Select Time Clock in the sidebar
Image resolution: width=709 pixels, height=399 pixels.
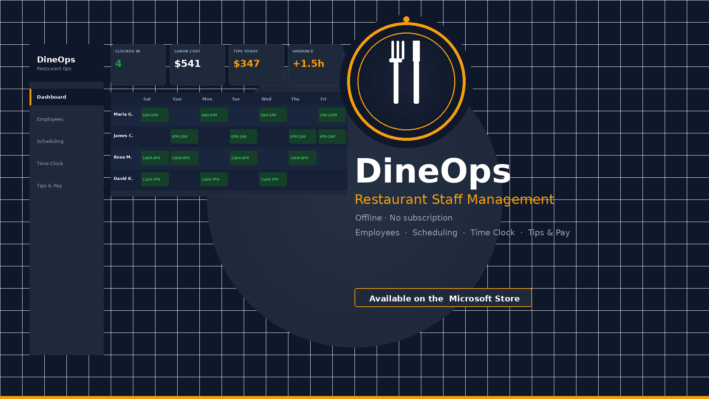[x=67, y=163]
